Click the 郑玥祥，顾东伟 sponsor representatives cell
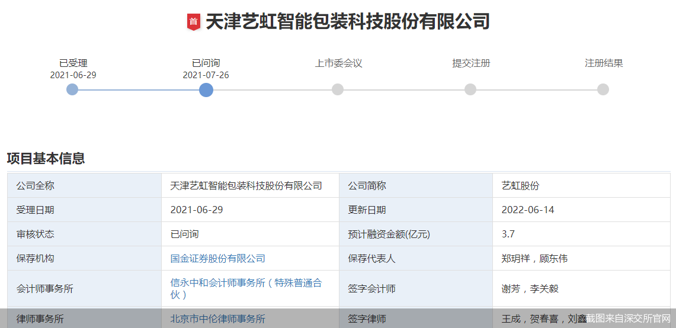The height and width of the screenshot is (328, 676). 534,258
